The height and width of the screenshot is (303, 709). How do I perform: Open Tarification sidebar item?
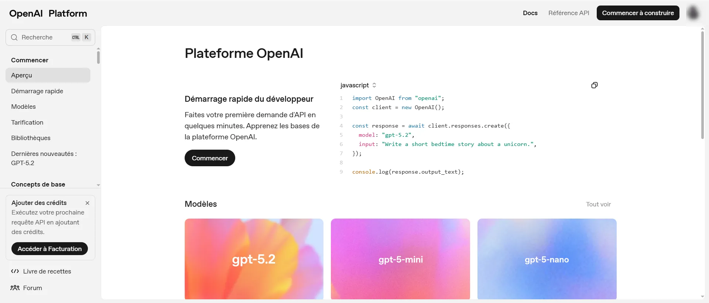(27, 122)
